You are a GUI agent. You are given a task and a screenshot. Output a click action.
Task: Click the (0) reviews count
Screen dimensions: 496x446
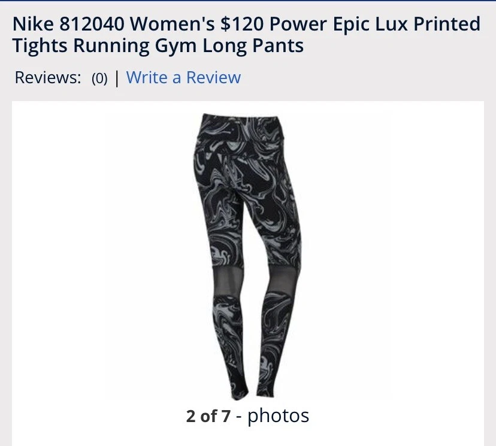click(99, 78)
